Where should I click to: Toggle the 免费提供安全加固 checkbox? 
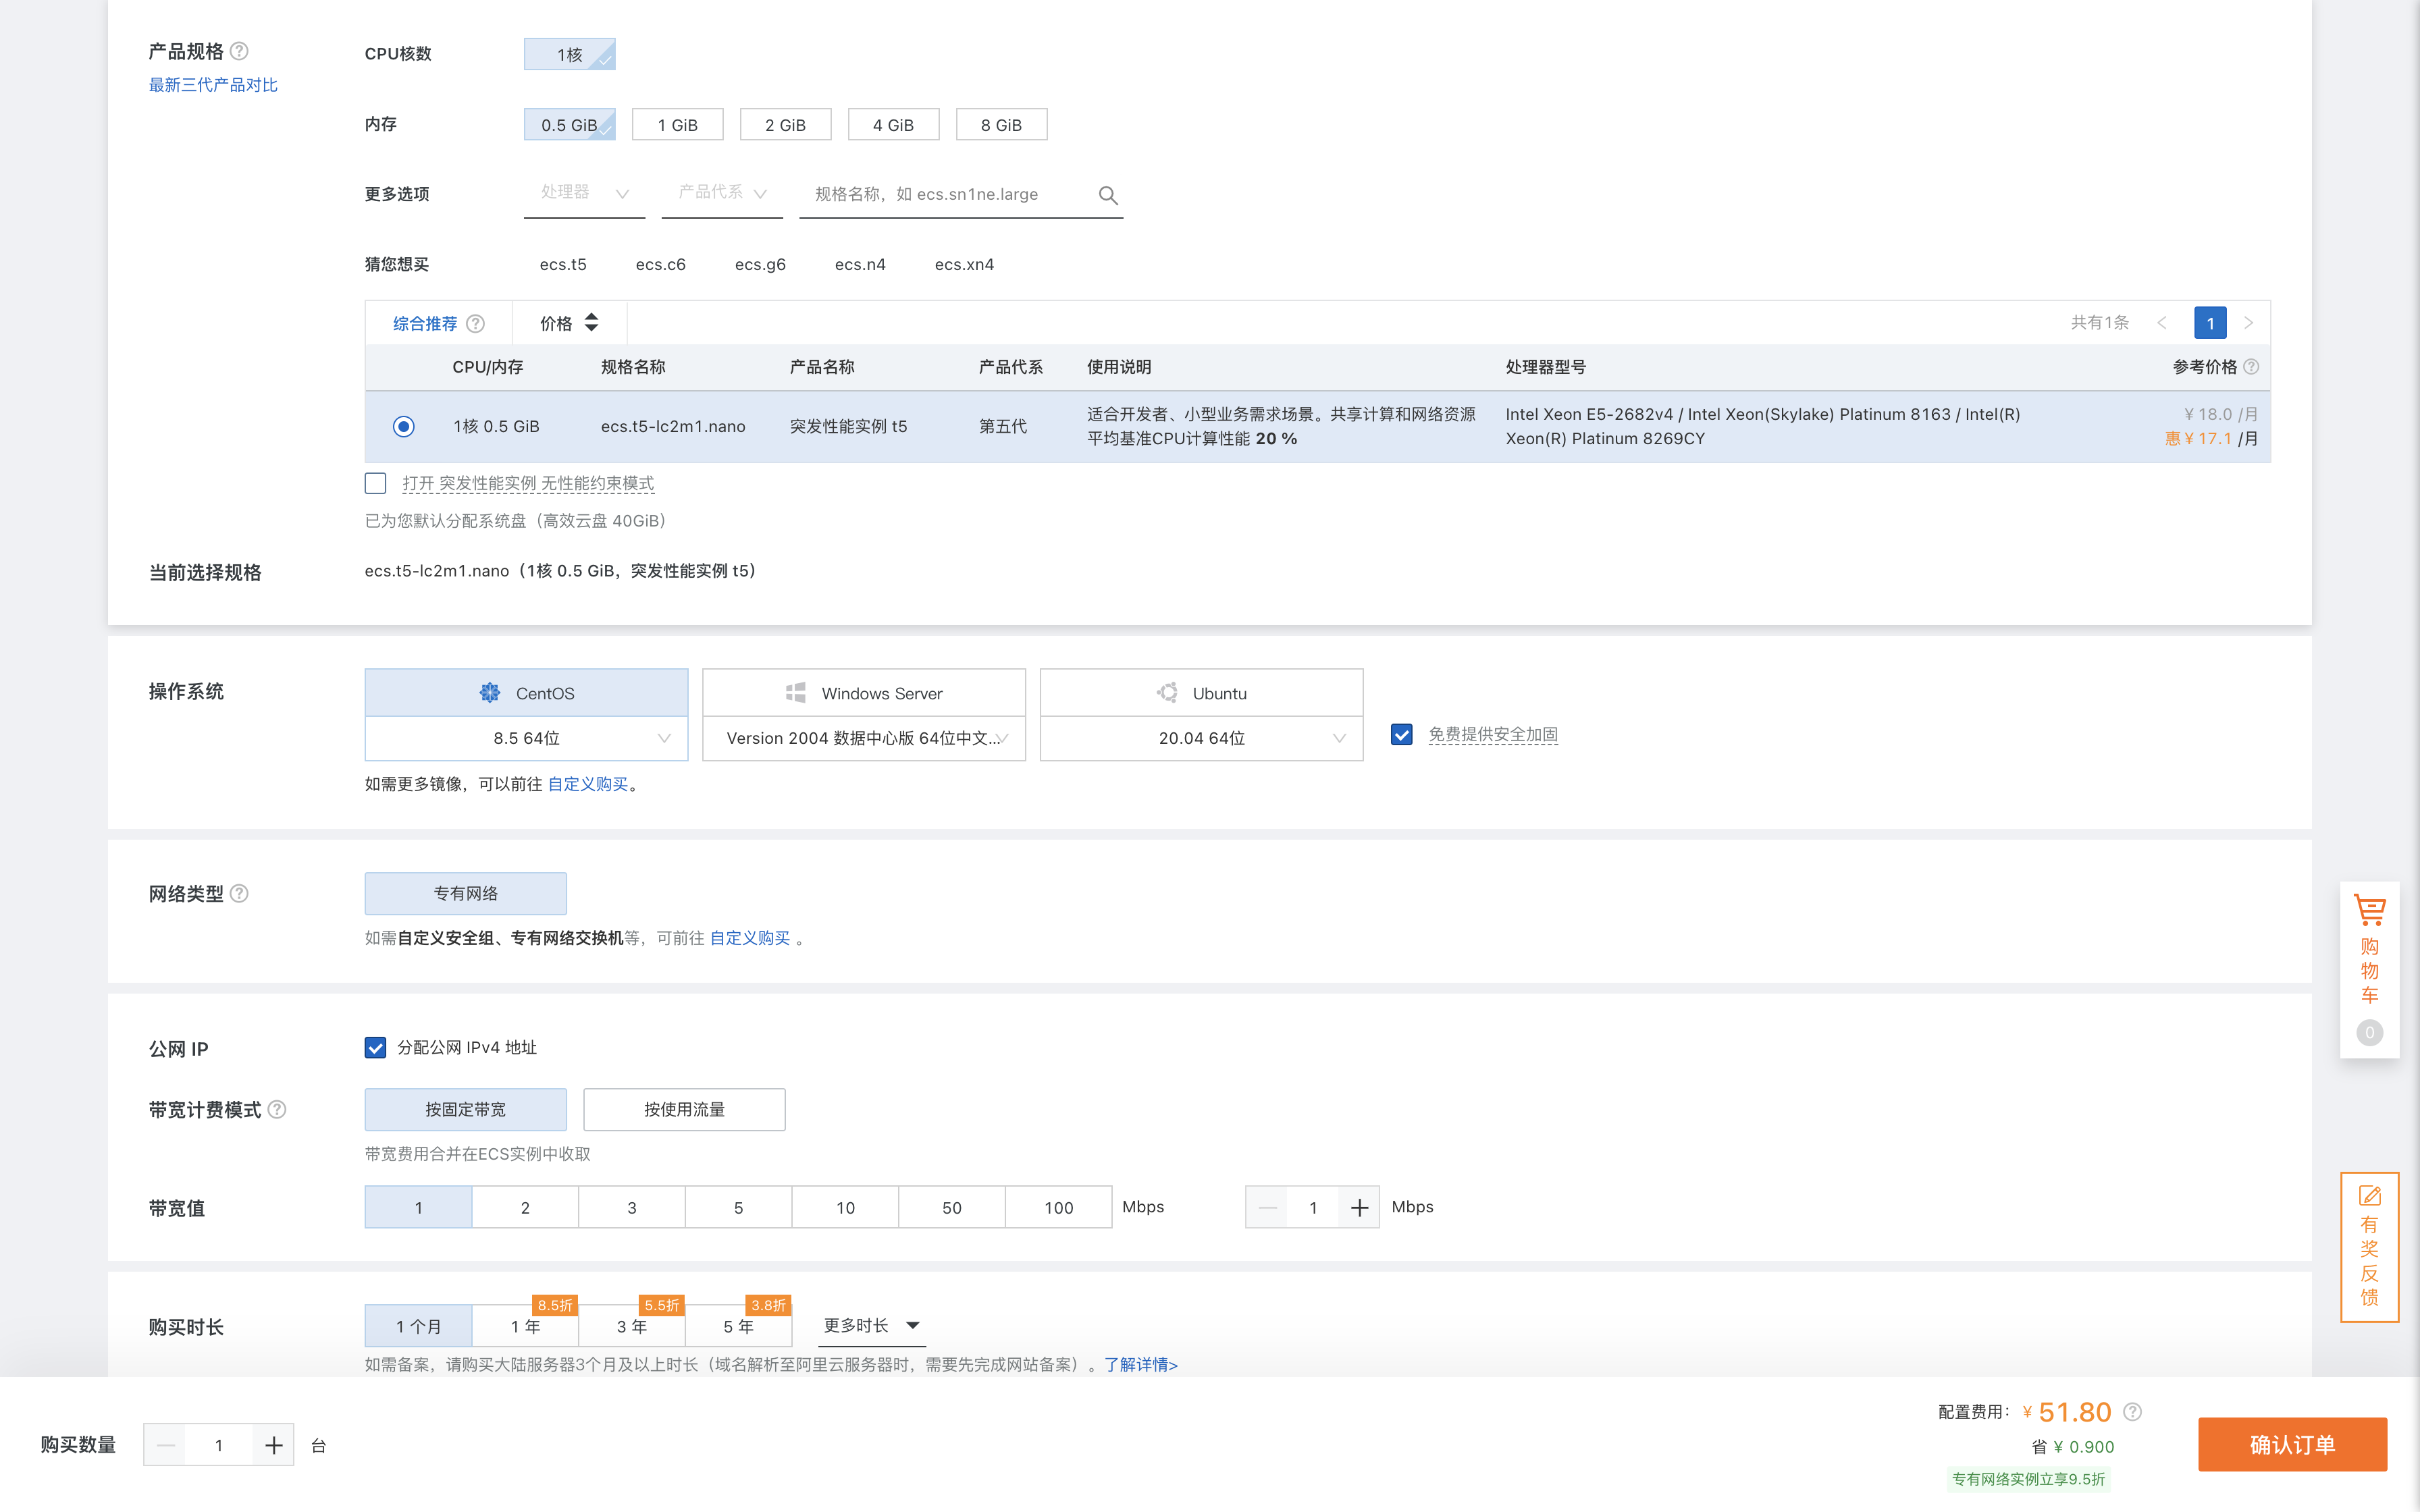[1402, 735]
